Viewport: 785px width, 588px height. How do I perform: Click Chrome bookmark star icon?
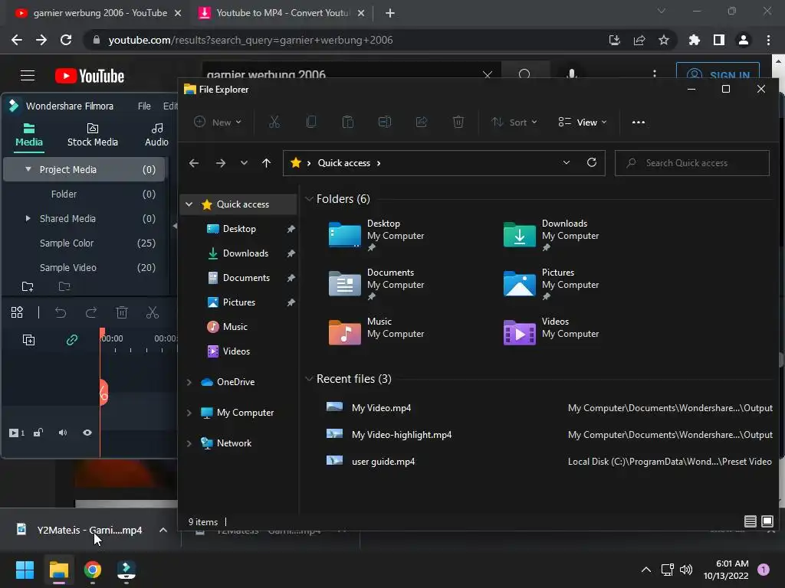click(x=663, y=40)
